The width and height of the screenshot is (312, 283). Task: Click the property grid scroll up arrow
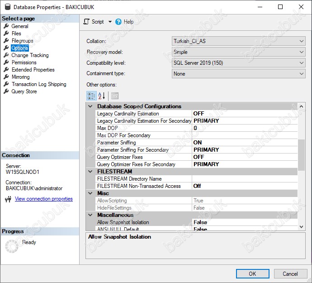click(x=301, y=106)
